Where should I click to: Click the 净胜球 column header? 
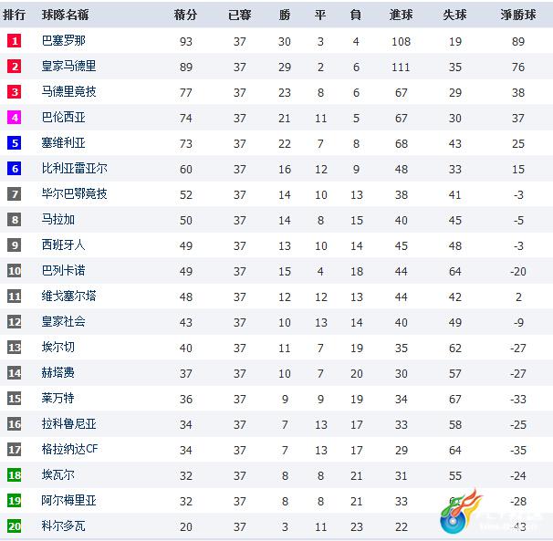pyautogui.click(x=518, y=15)
